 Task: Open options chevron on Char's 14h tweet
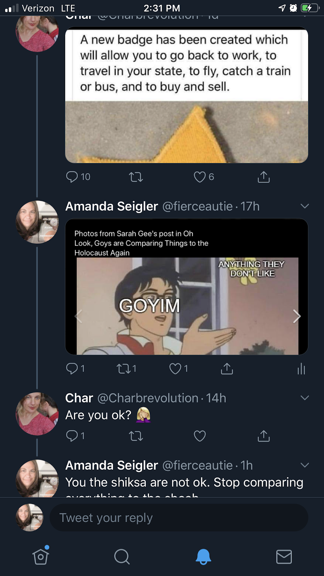coord(305,398)
